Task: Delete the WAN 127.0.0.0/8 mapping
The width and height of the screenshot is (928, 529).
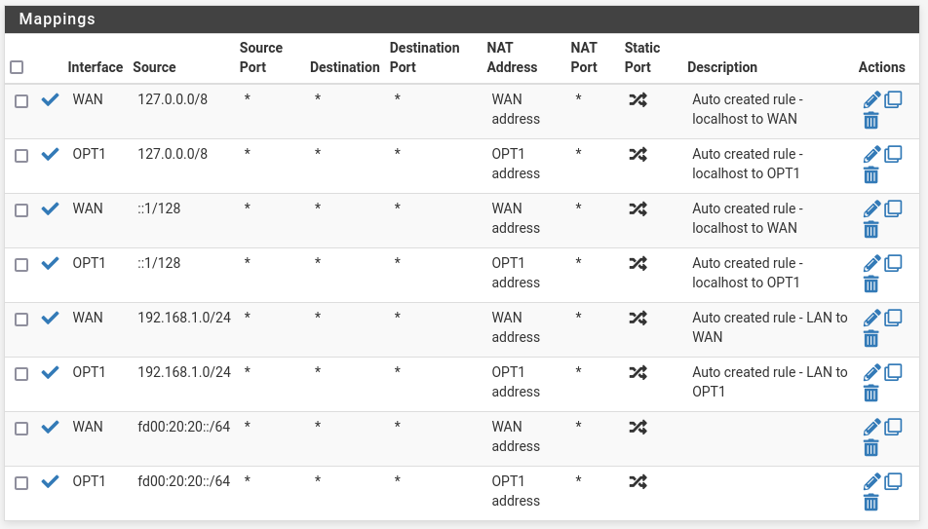Action: coord(870,121)
